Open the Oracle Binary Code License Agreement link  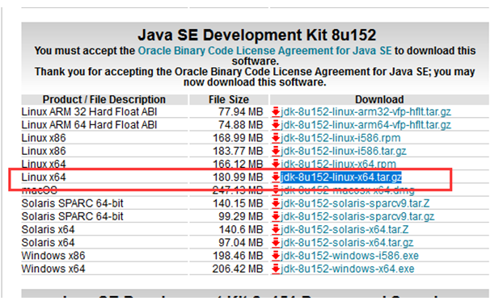click(264, 51)
